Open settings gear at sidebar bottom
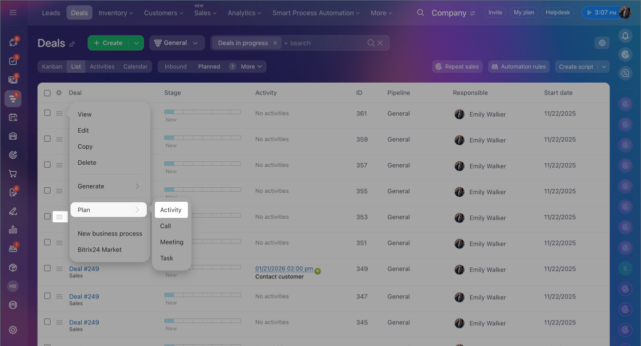The image size is (641, 346). coord(13,329)
